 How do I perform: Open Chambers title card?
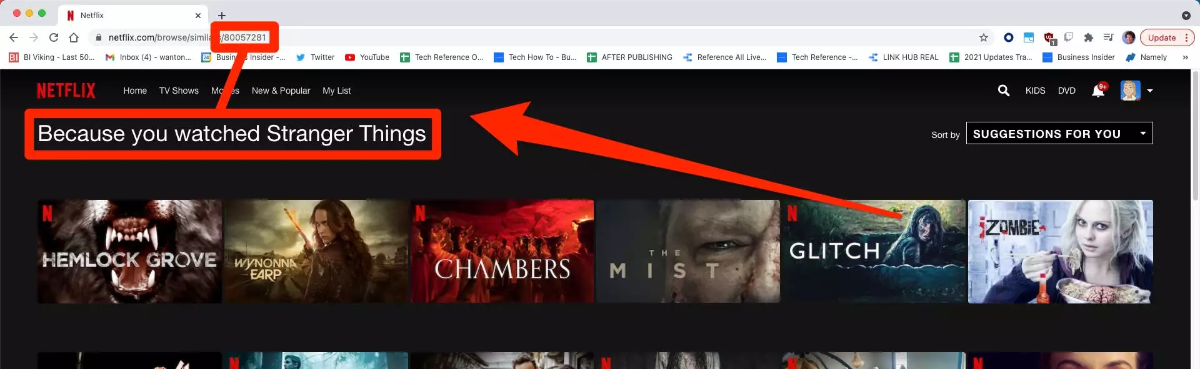point(502,252)
